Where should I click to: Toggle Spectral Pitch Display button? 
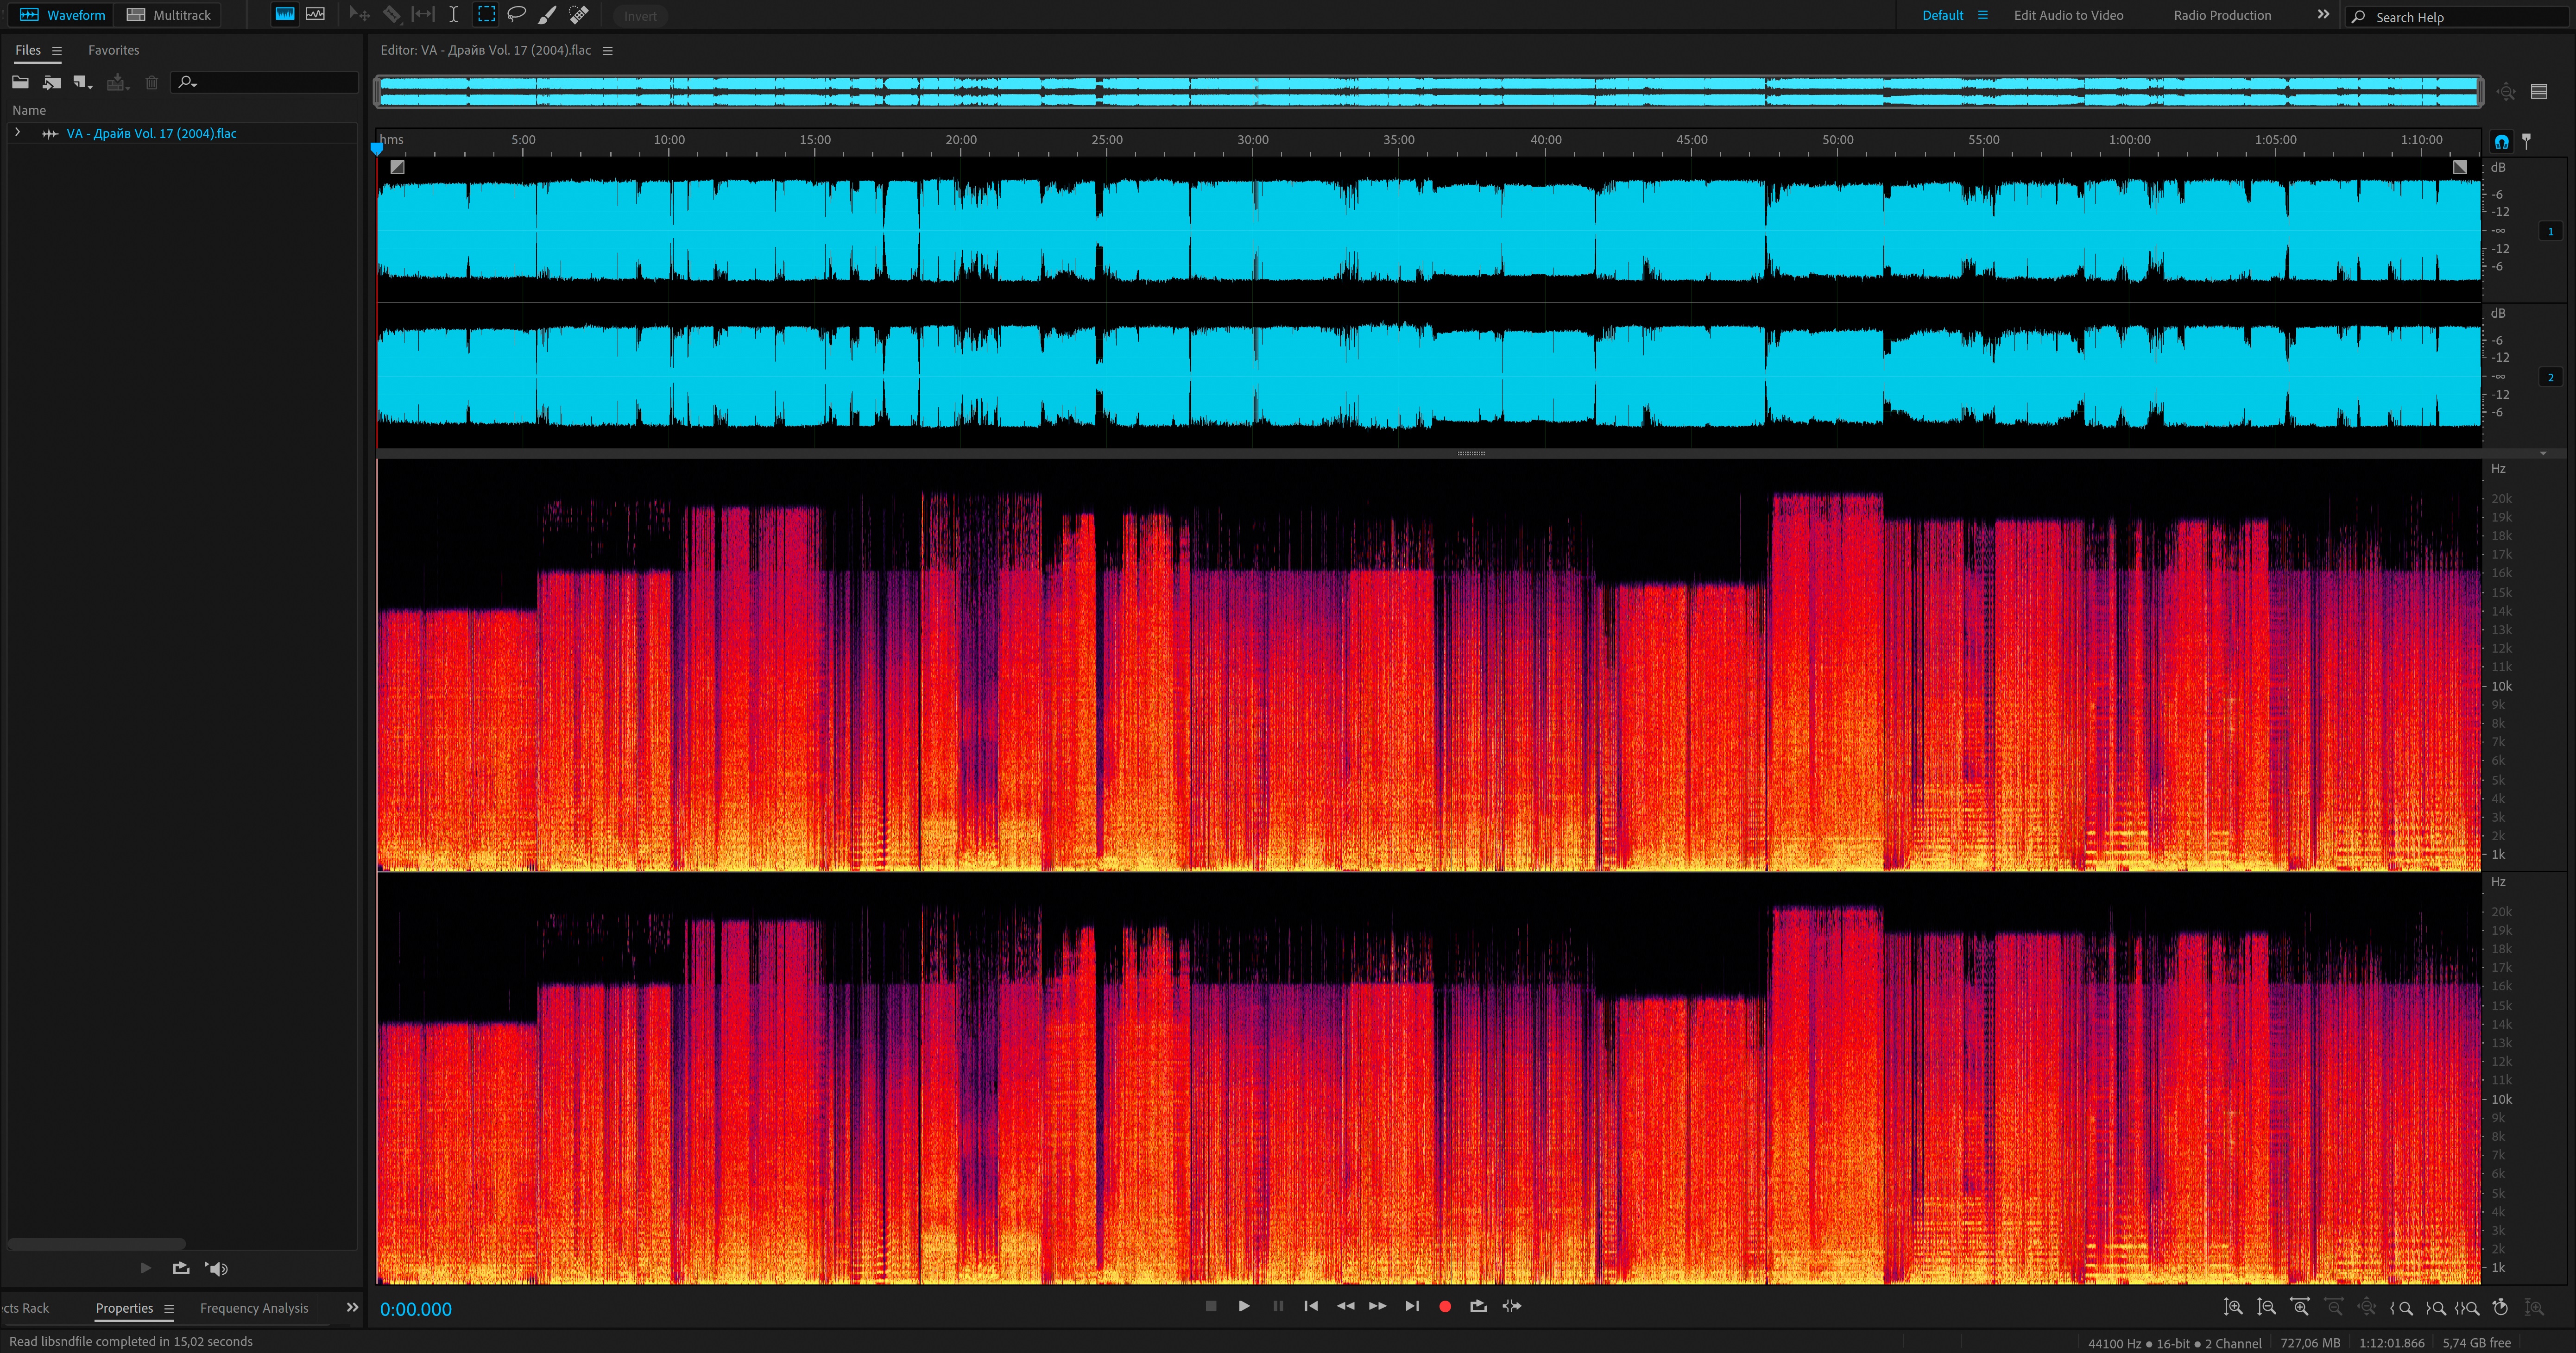point(315,15)
